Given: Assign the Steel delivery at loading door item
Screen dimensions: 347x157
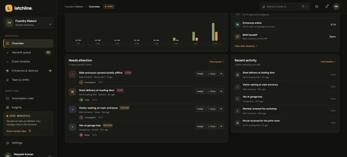Looking at the screenshot, I should [200, 91].
